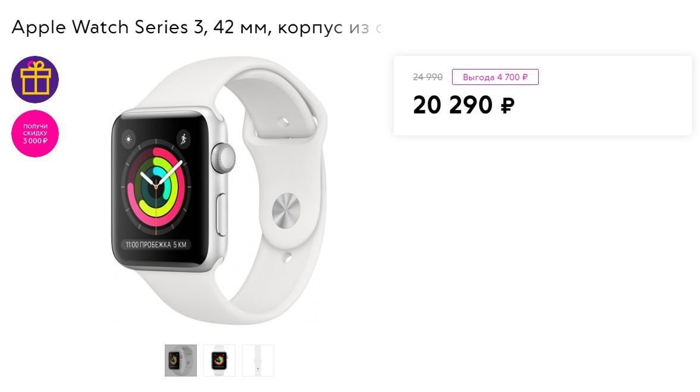Click the faded truncated end of title
700x392 pixels.
[x=365, y=28]
